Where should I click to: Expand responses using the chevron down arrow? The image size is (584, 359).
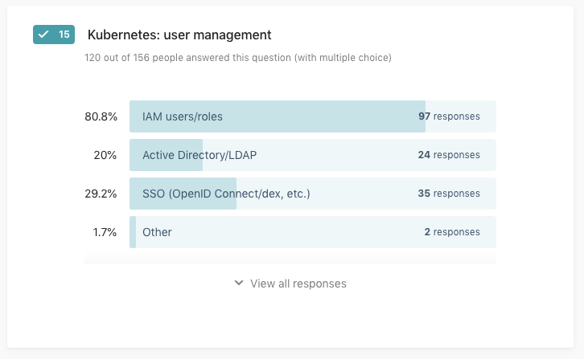pos(238,284)
